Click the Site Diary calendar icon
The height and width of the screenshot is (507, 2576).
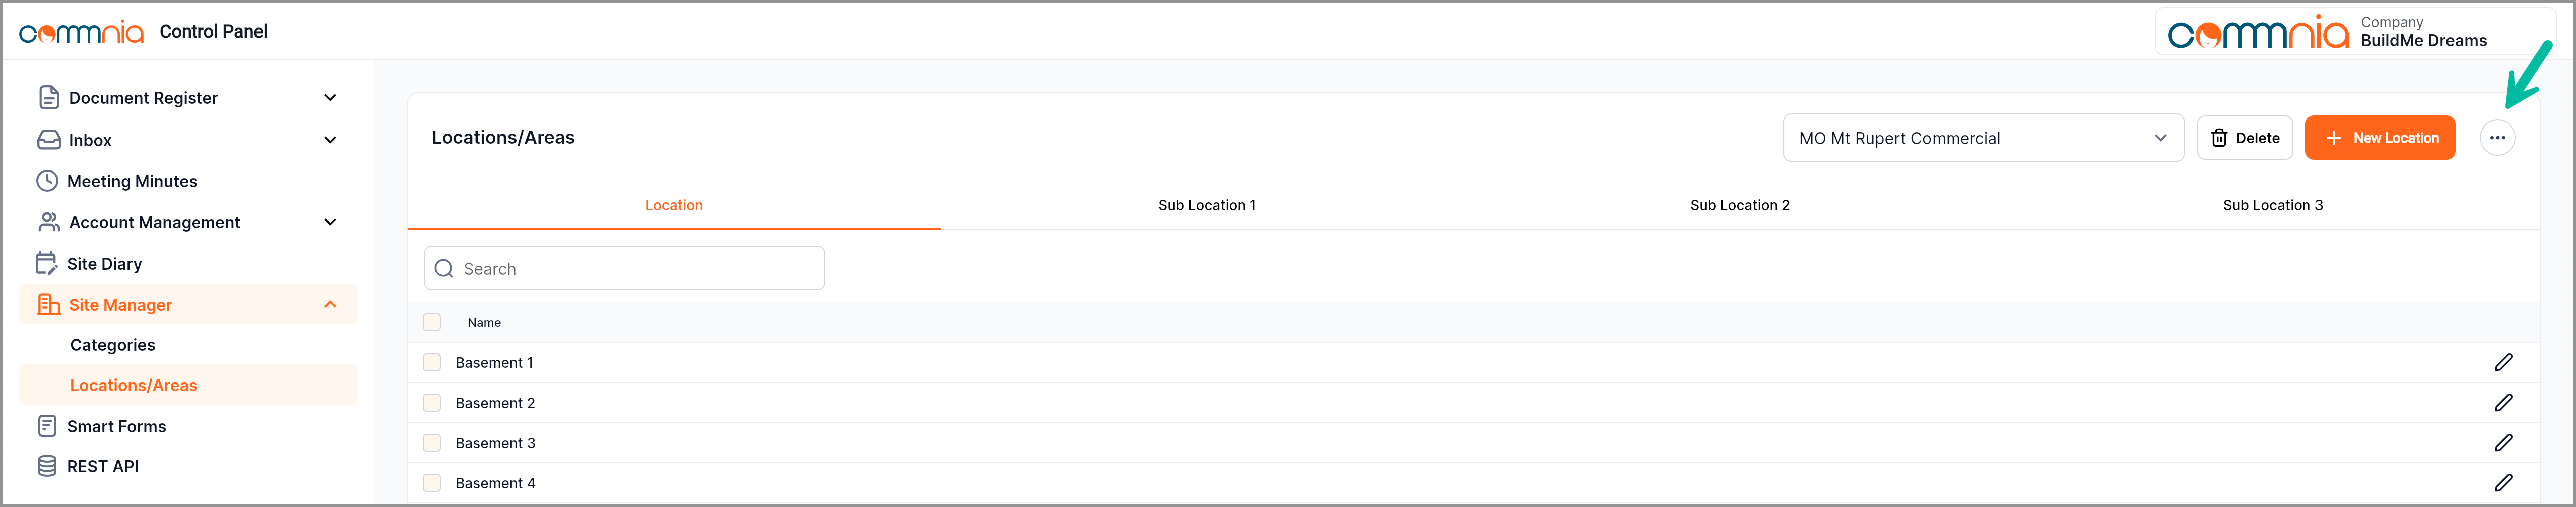46,263
